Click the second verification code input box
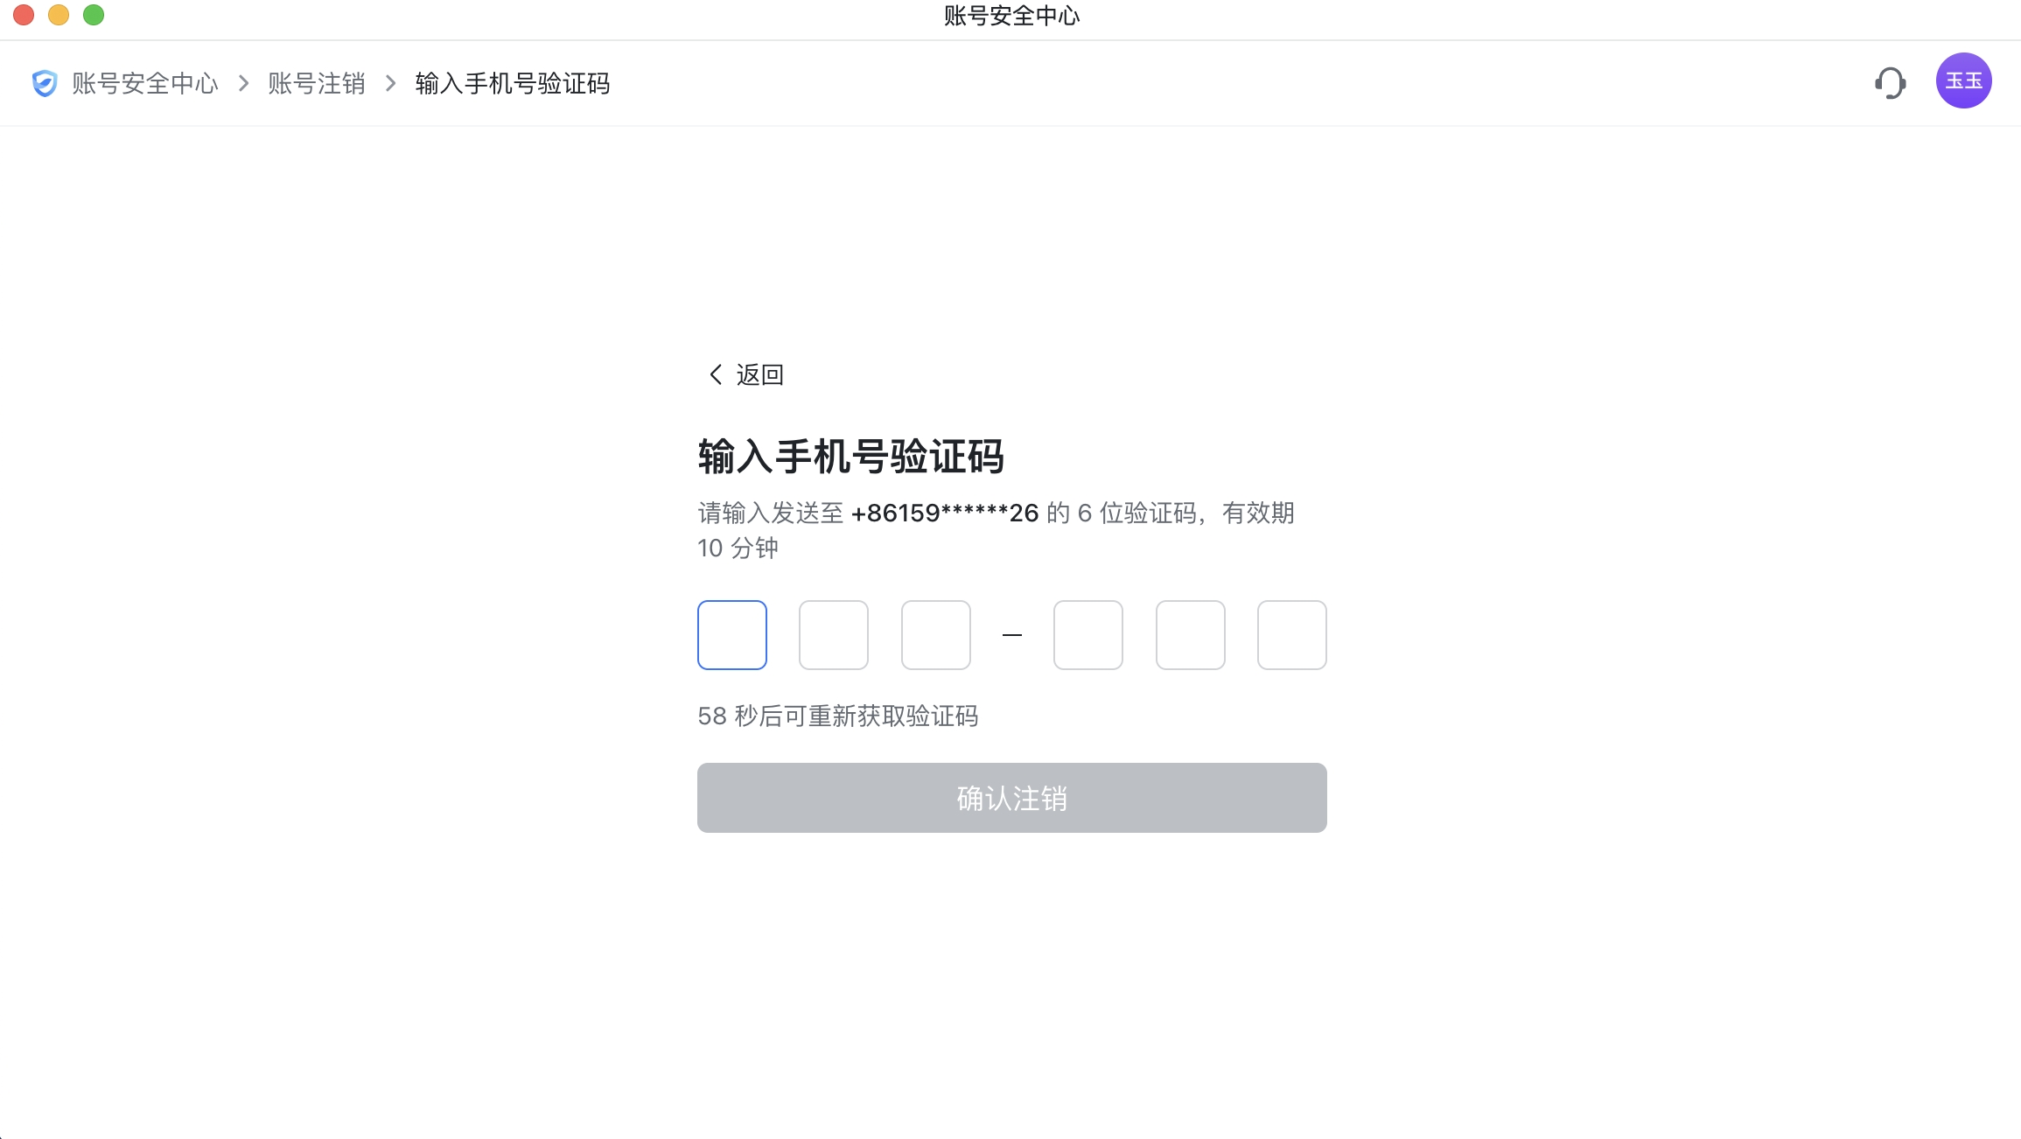Image resolution: width=2021 pixels, height=1139 pixels. pyautogui.click(x=833, y=635)
